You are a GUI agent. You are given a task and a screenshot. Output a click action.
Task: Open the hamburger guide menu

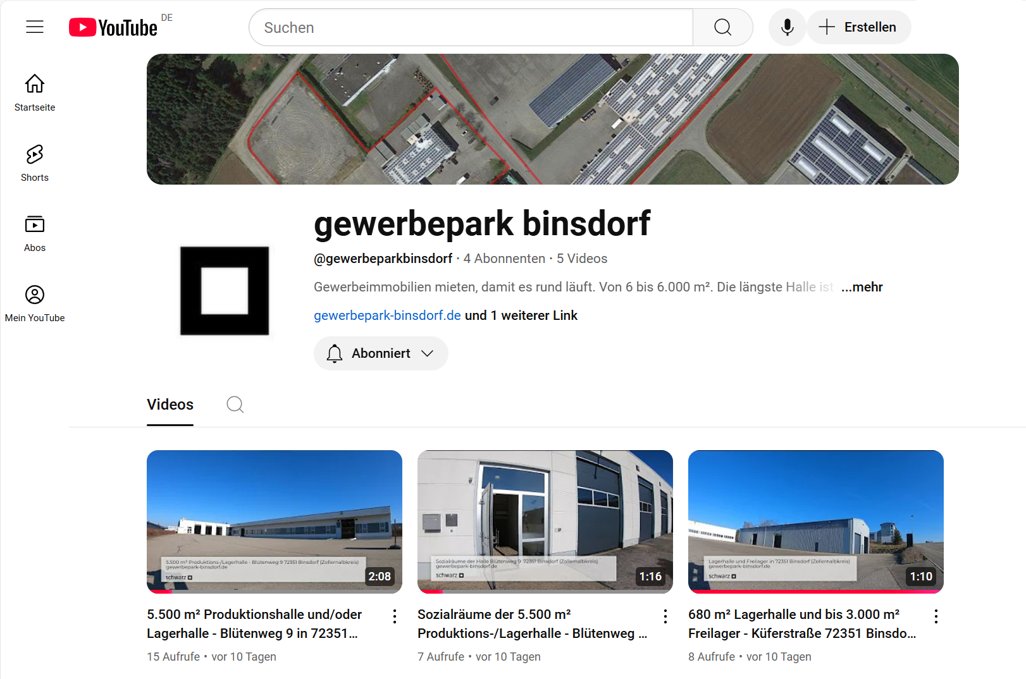click(35, 27)
